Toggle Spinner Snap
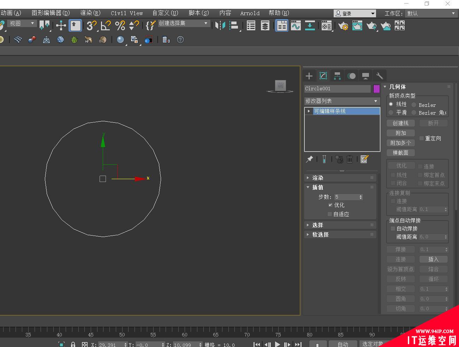 tap(134, 25)
